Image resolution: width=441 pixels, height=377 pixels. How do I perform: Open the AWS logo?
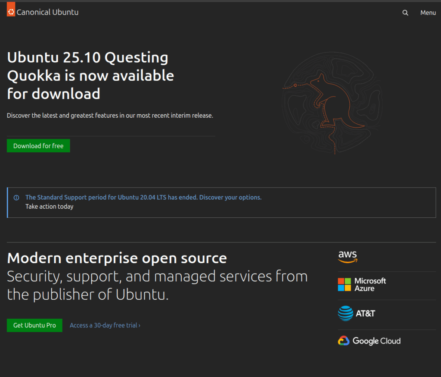pyautogui.click(x=348, y=257)
